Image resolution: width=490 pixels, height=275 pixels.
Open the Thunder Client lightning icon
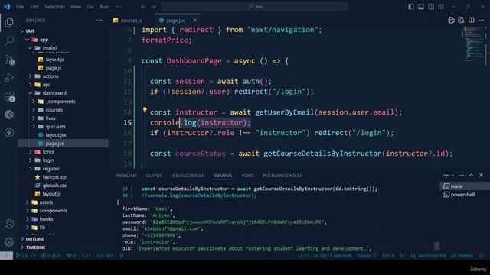coord(9,132)
